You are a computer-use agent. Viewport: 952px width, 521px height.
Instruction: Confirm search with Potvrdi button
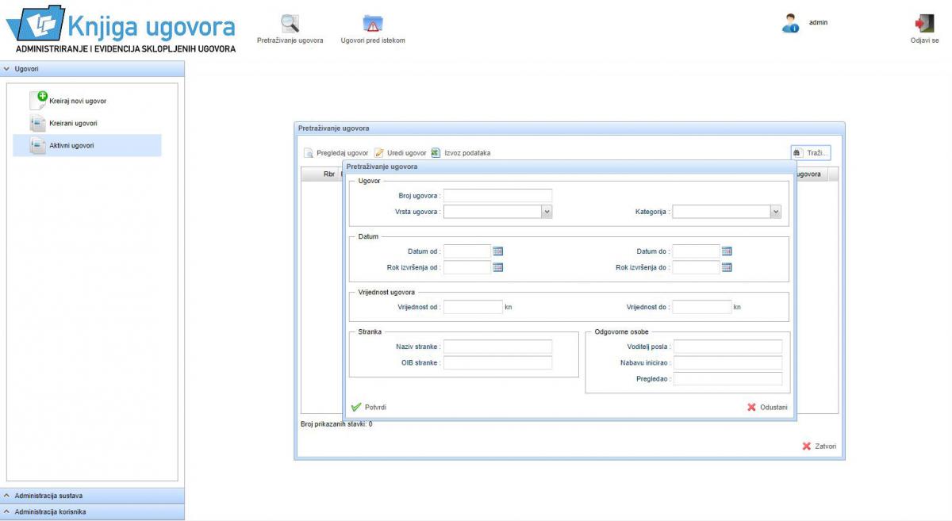368,407
